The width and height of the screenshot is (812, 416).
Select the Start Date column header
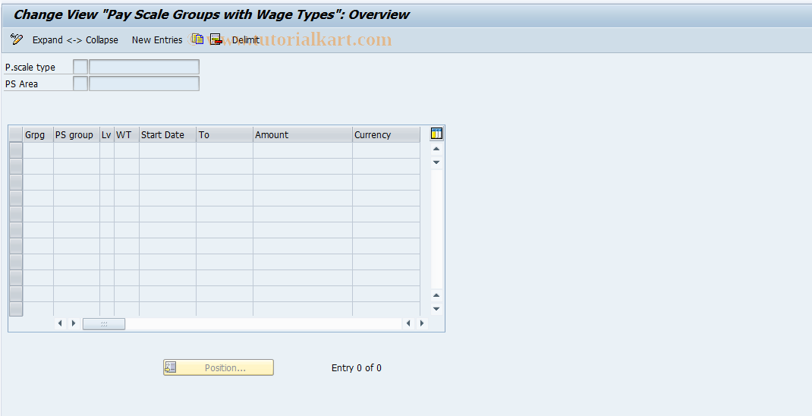point(168,134)
